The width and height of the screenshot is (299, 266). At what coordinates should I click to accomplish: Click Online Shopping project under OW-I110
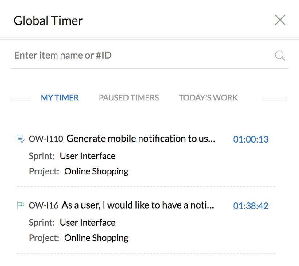[x=96, y=171]
